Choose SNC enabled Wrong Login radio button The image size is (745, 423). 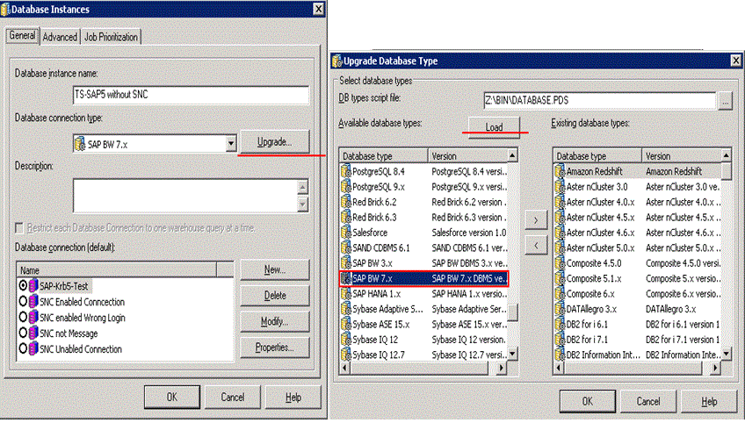23,317
